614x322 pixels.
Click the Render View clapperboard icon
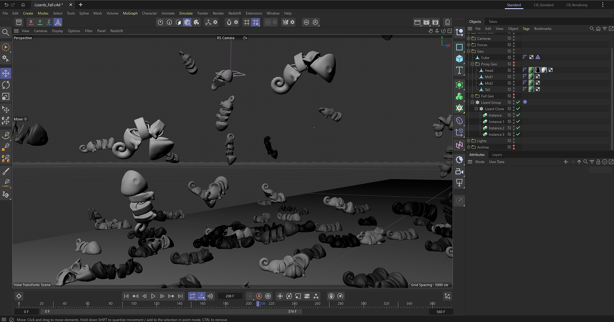tap(417, 22)
